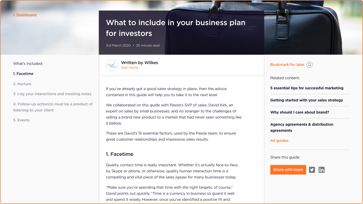This screenshot has width=363, height=204.
Task: Jump to section 1. Facetime
Action: [x=23, y=74]
